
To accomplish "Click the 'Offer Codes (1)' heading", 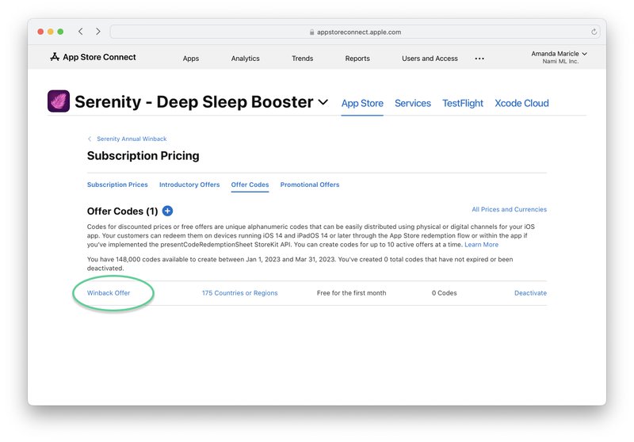I will pyautogui.click(x=123, y=211).
